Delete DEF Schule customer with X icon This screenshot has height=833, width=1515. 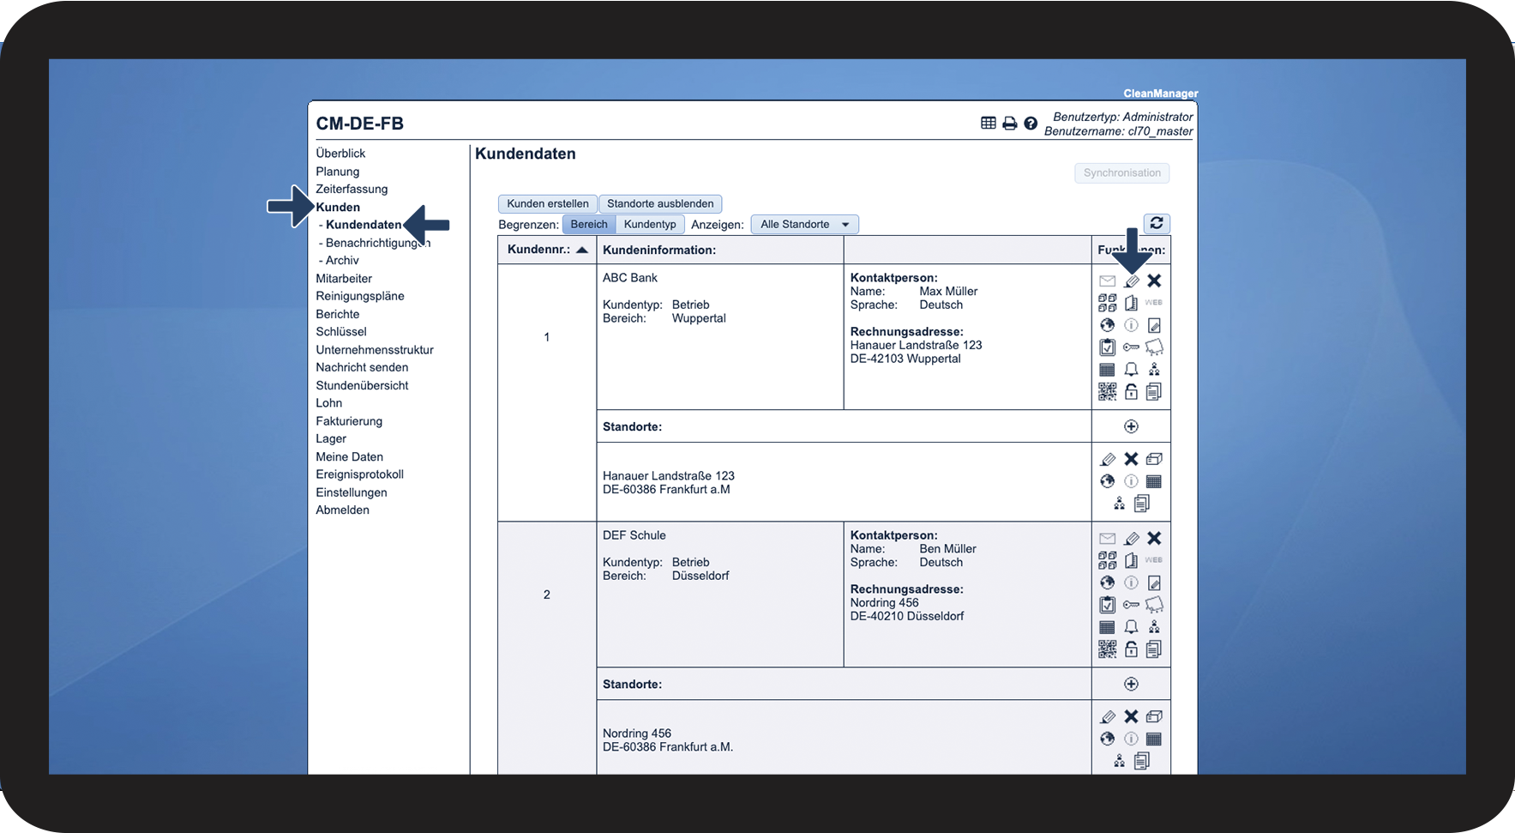[1154, 538]
